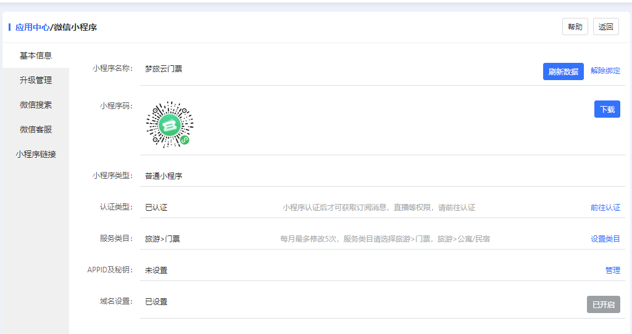Go to the 微信客服 tab
The width and height of the screenshot is (632, 334).
pos(36,129)
